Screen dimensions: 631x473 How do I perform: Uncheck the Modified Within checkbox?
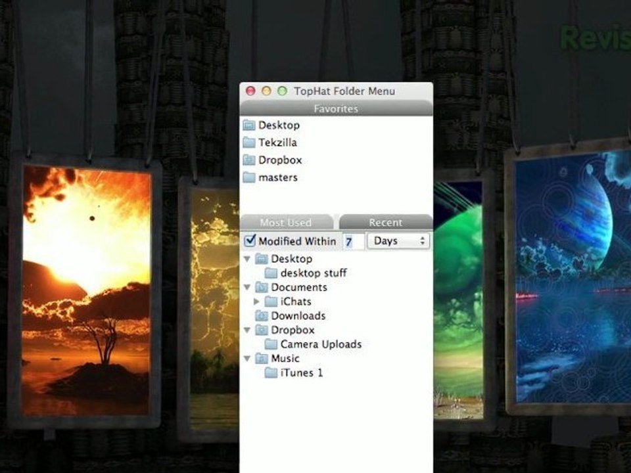[250, 240]
